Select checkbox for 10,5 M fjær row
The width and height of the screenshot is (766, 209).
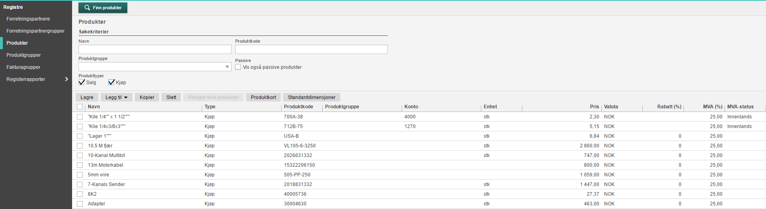80,146
